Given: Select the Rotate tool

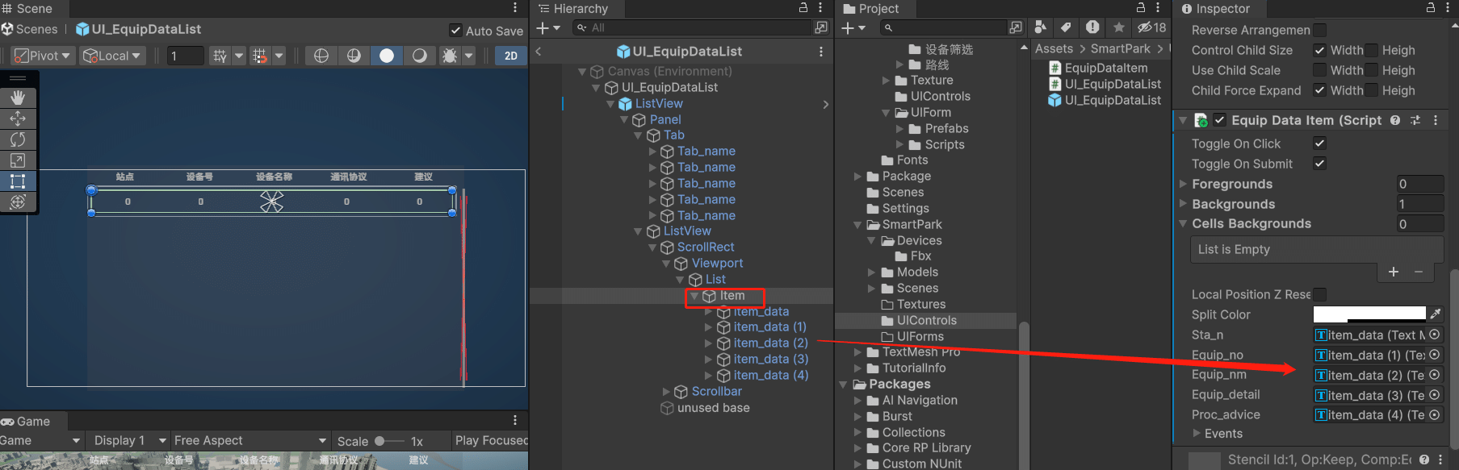Looking at the screenshot, I should [x=18, y=139].
